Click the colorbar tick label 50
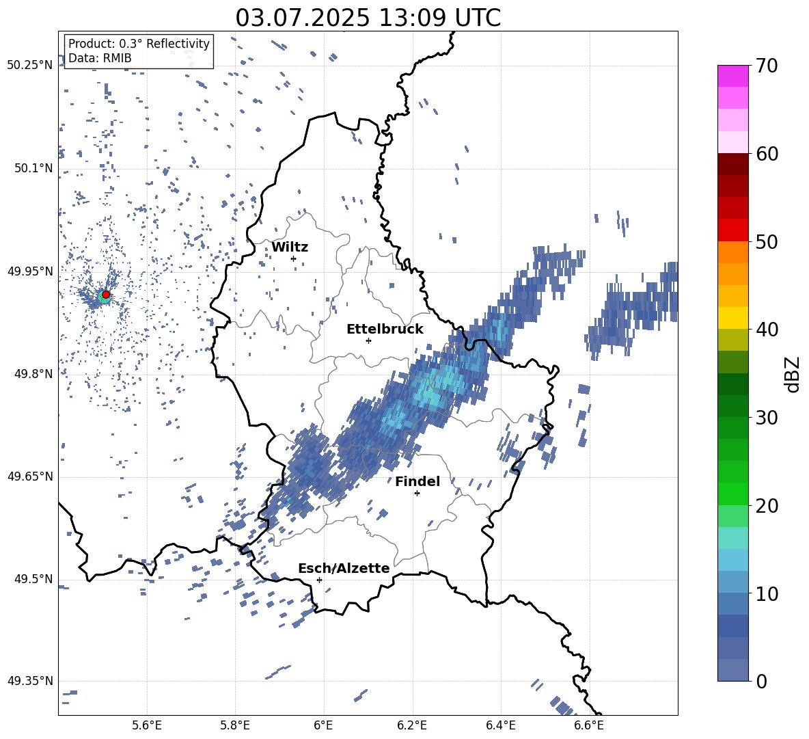The width and height of the screenshot is (809, 739). 766,241
